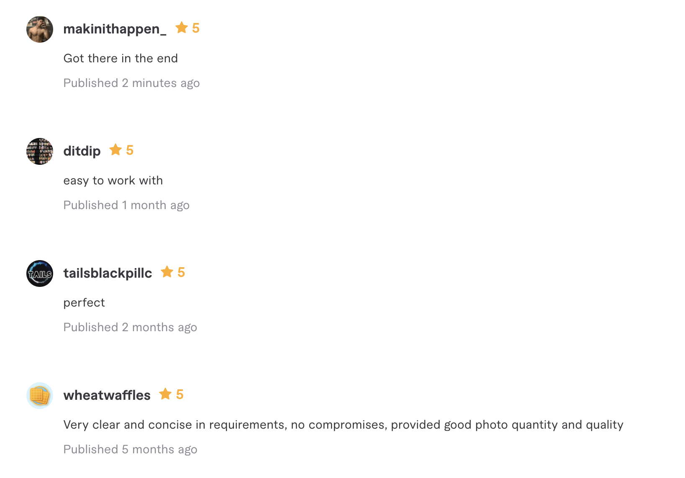Click the 'perfect' review comment

point(84,303)
